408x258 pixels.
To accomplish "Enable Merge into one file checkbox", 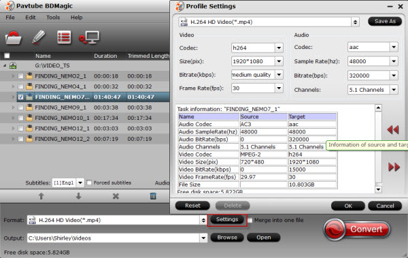I will (250, 220).
